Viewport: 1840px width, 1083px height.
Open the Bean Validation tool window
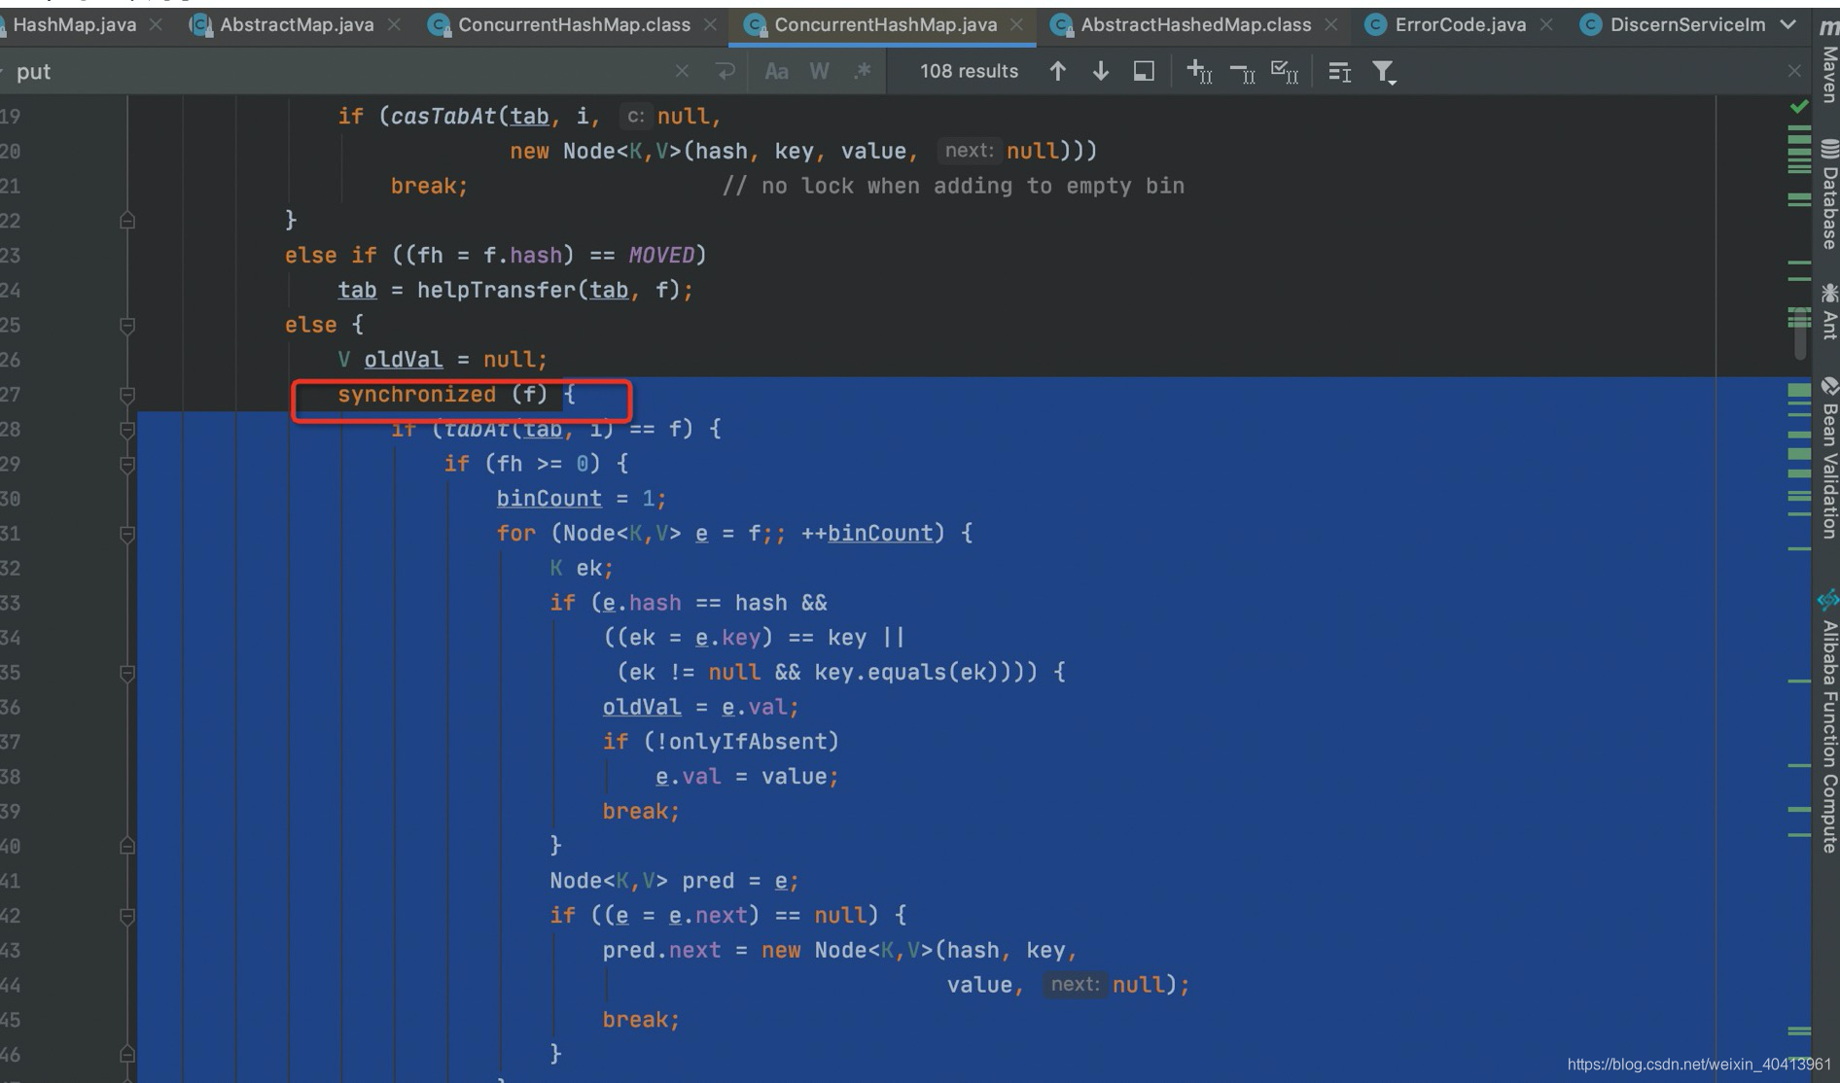pyautogui.click(x=1828, y=459)
